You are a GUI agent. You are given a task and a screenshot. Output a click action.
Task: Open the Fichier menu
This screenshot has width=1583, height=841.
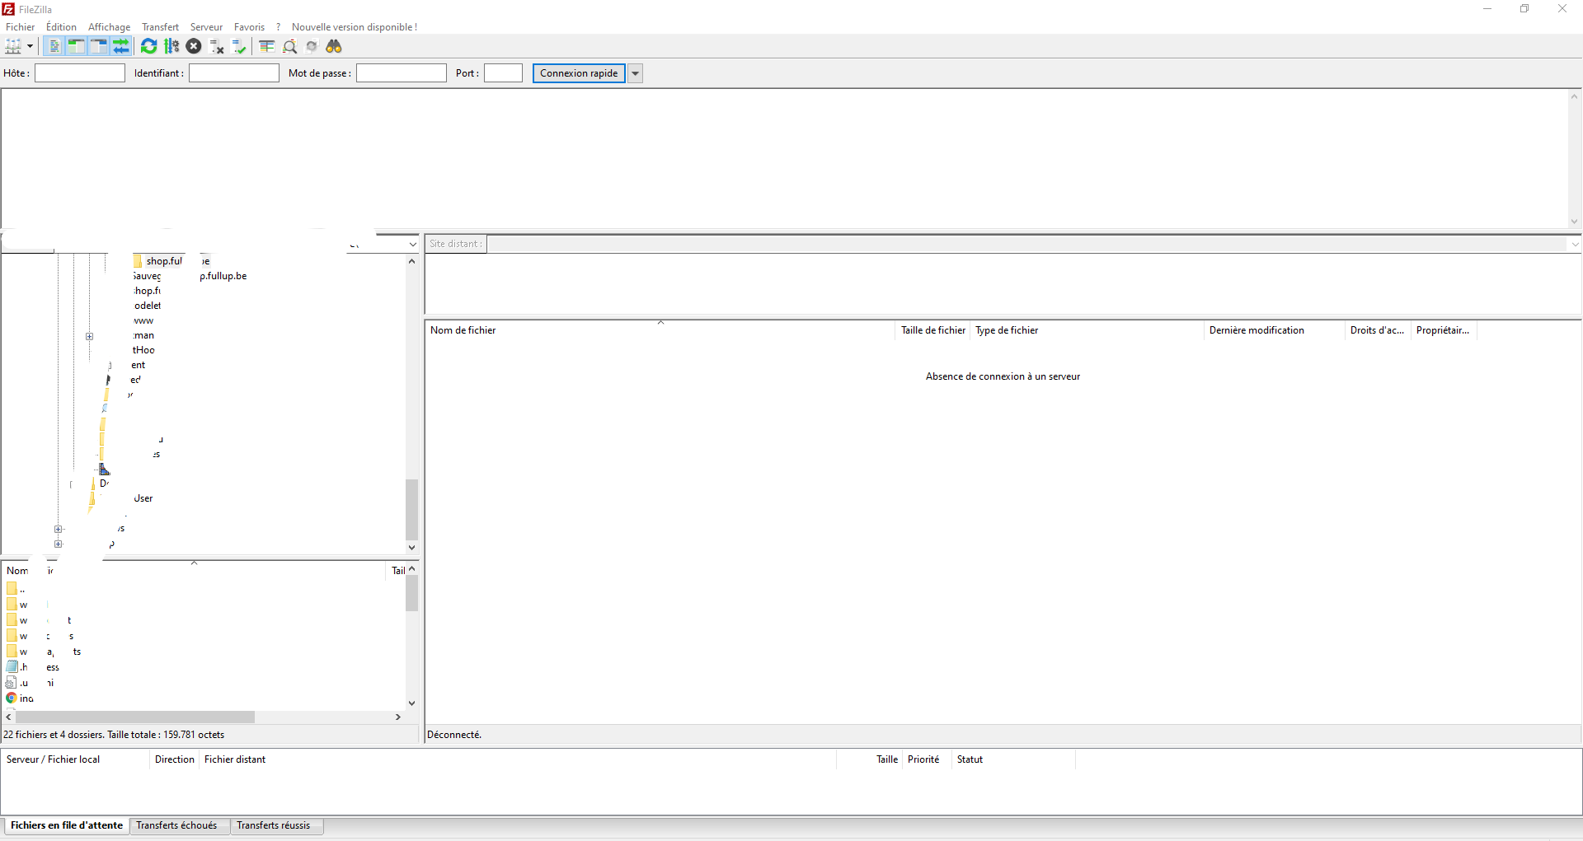coord(20,27)
